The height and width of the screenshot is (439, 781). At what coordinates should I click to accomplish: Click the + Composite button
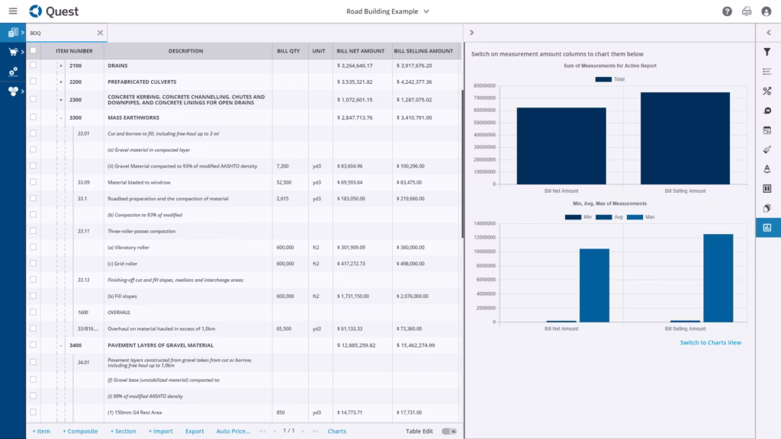80,431
